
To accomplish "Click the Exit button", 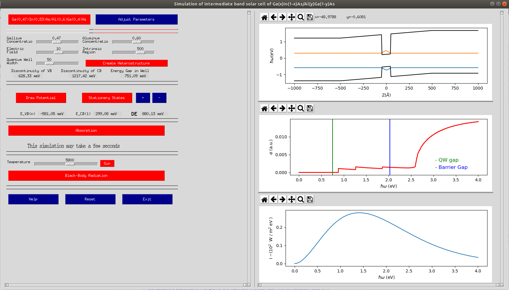I will tap(147, 199).
